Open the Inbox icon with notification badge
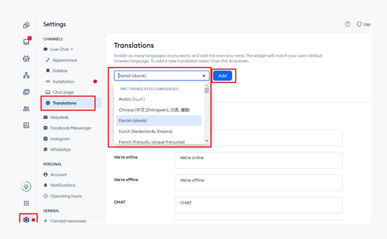The width and height of the screenshot is (387, 239). click(26, 42)
